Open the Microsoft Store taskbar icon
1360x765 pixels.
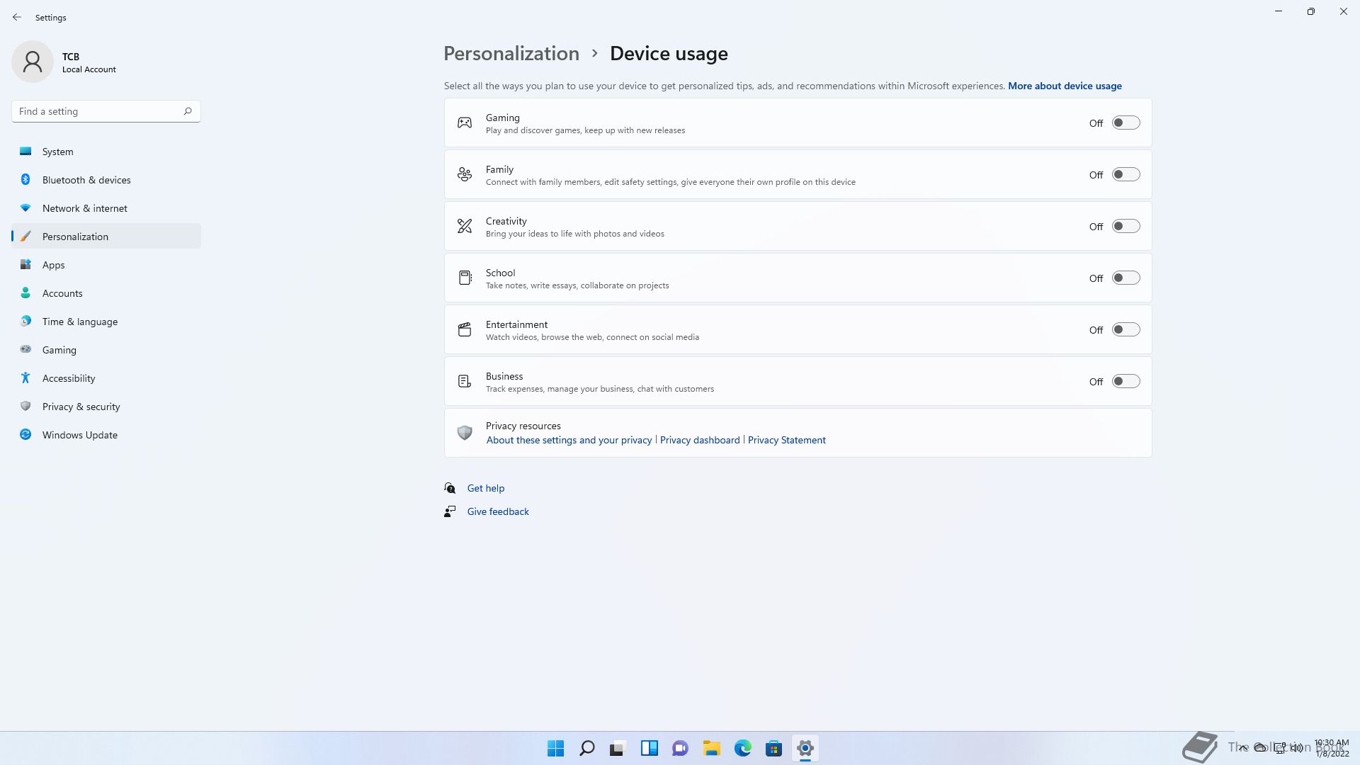[773, 748]
